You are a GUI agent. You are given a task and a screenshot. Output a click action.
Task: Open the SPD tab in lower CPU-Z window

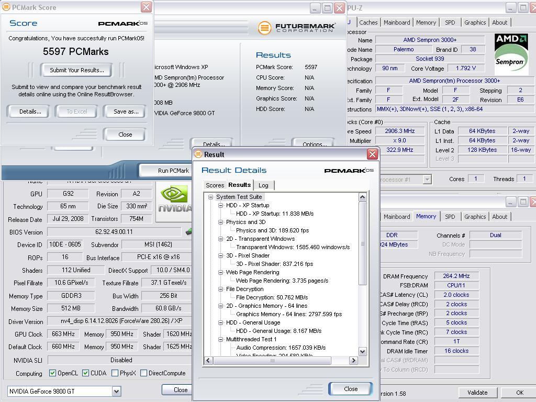pos(450,217)
